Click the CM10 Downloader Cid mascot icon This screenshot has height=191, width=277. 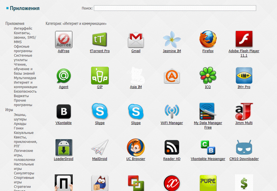coord(244,148)
